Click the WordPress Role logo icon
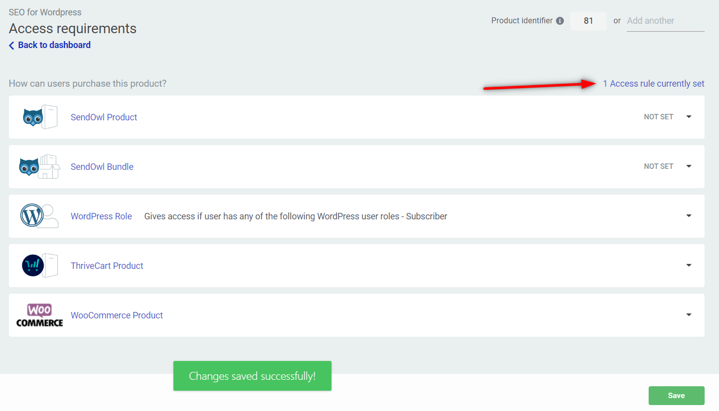The image size is (719, 411). pos(32,216)
